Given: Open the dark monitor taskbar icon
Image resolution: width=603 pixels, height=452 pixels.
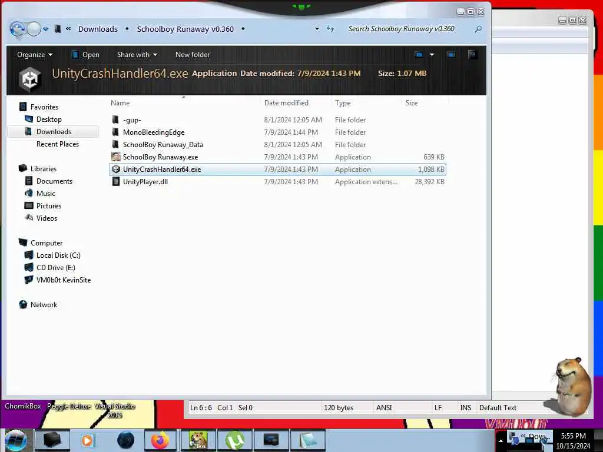Looking at the screenshot, I should (x=271, y=440).
